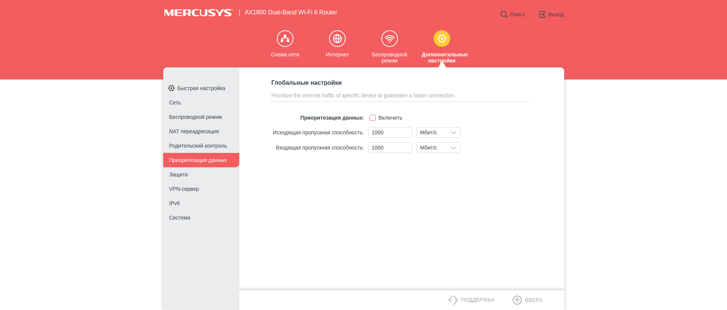Open the VPN-сервер sidebar item

click(184, 189)
